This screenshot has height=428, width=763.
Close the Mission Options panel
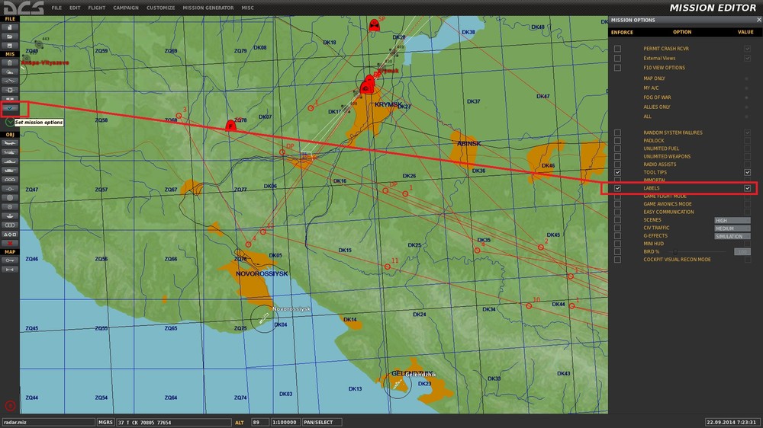click(758, 20)
